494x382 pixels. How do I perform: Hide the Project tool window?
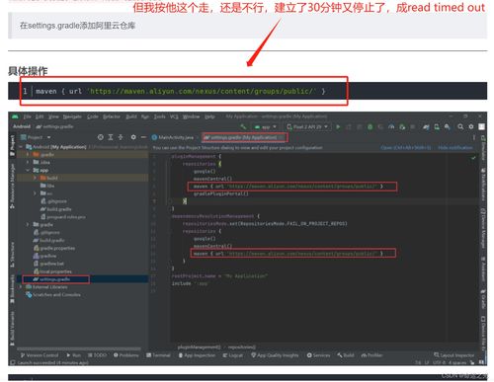pos(143,137)
